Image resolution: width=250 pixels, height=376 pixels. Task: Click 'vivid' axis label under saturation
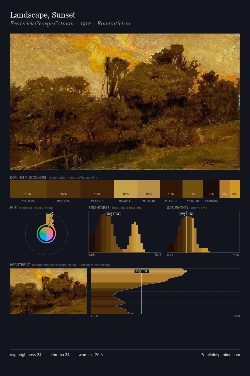(x=236, y=255)
